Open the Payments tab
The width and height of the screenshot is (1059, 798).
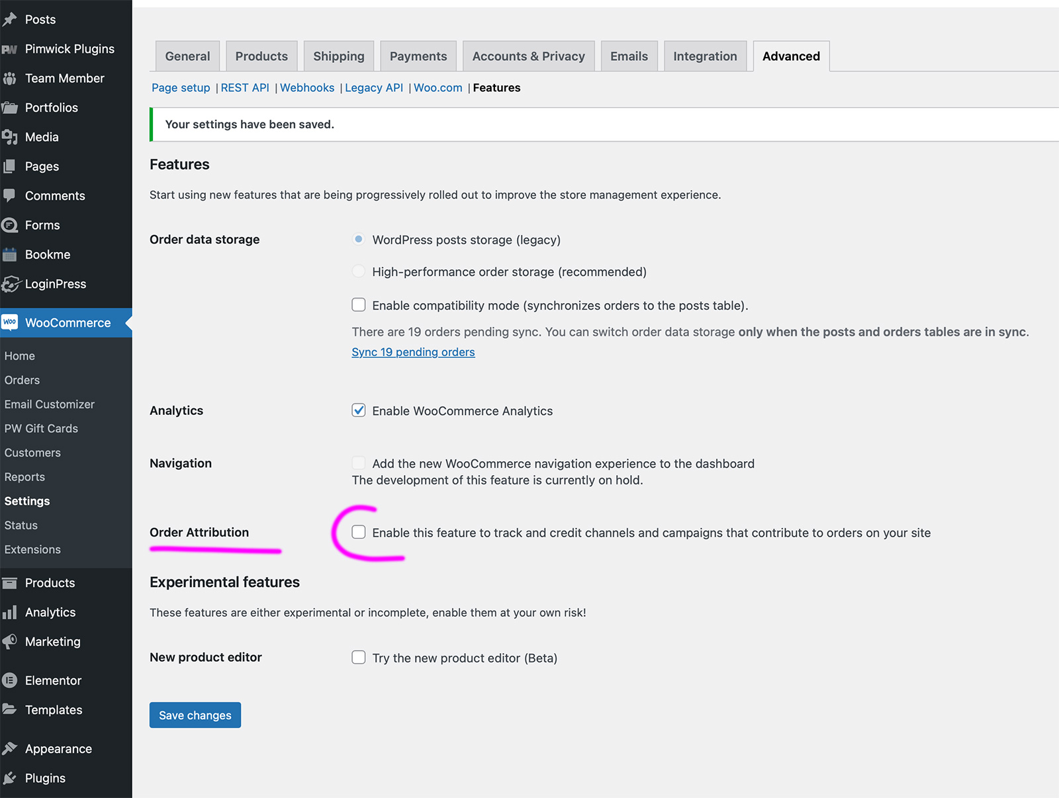[418, 56]
